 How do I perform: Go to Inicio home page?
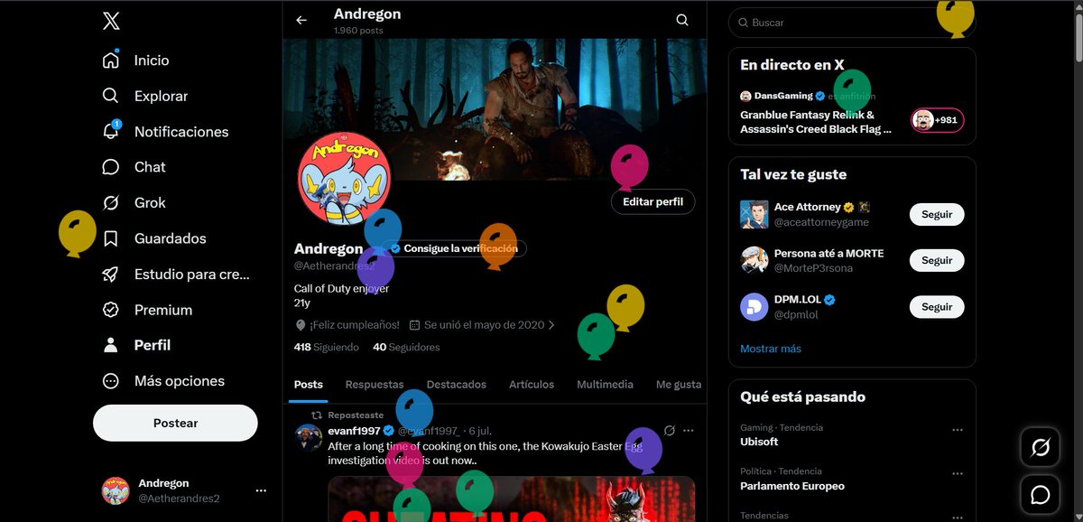tap(137, 61)
